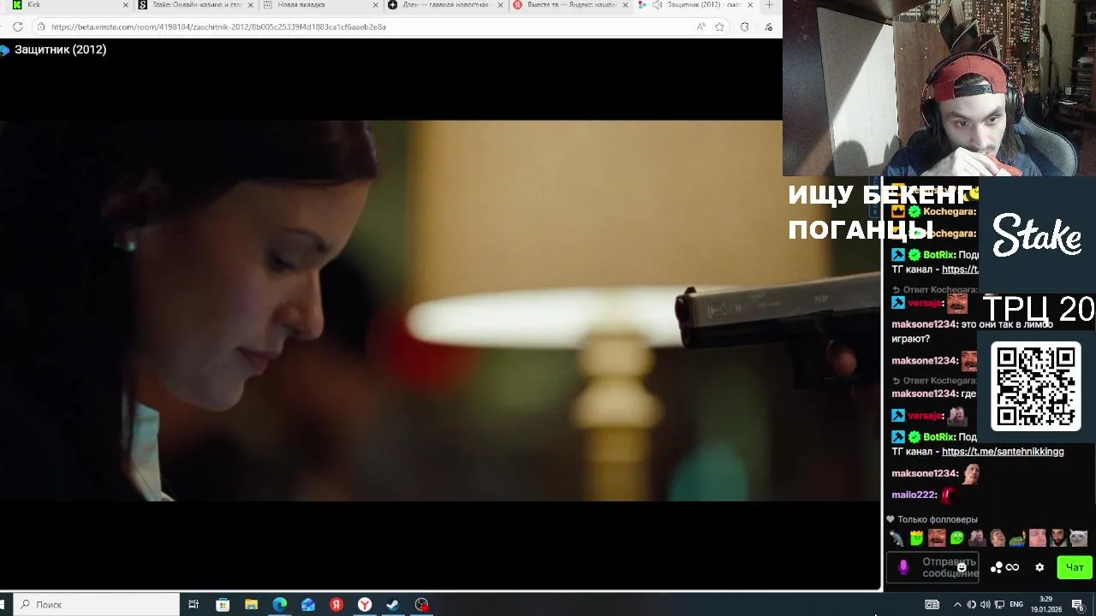Viewport: 1096px width, 616px height.
Task: Click the Windows Start button
Action: 2,604
